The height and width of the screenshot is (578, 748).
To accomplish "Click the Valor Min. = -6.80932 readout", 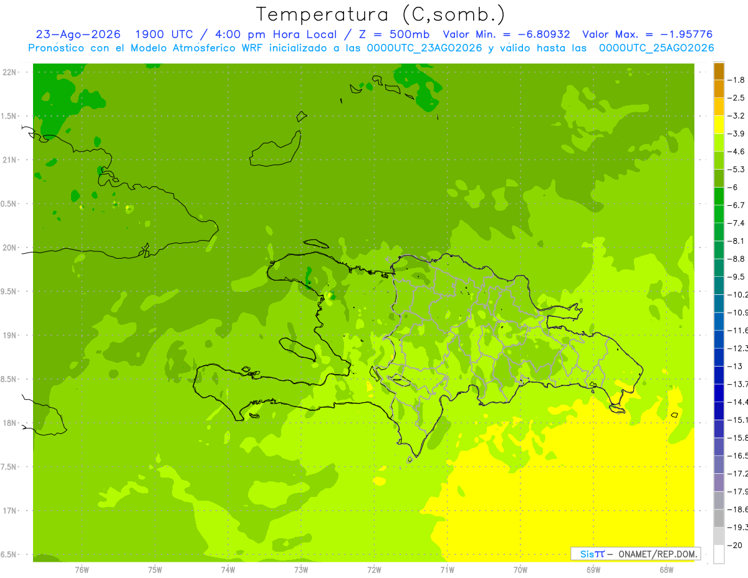I will pyautogui.click(x=506, y=35).
